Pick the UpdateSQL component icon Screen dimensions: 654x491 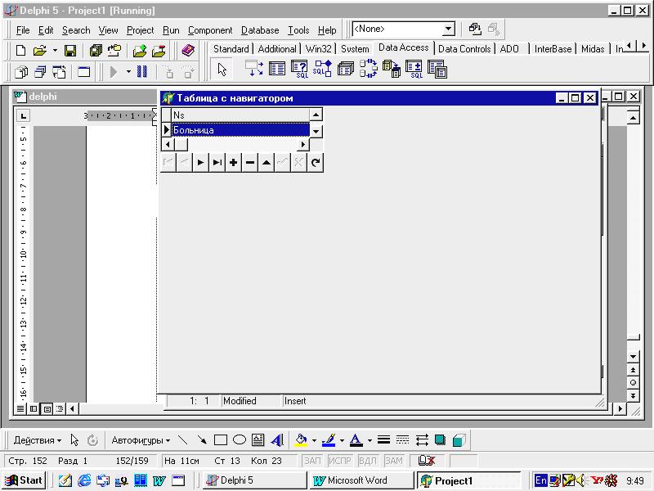point(414,69)
